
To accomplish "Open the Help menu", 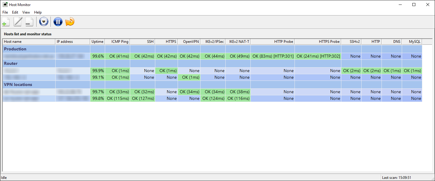I will (38, 12).
